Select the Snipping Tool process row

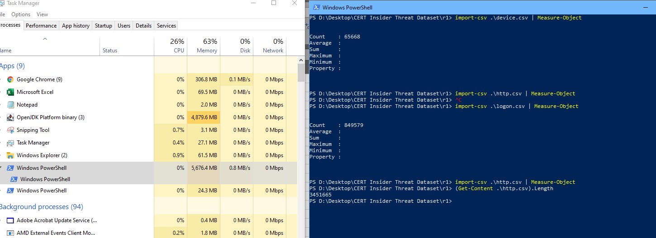click(x=149, y=130)
